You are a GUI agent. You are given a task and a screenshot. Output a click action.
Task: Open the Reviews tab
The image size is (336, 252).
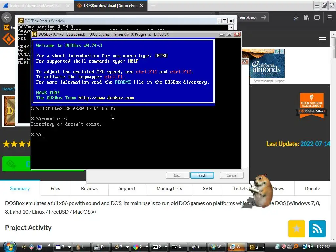89,188
